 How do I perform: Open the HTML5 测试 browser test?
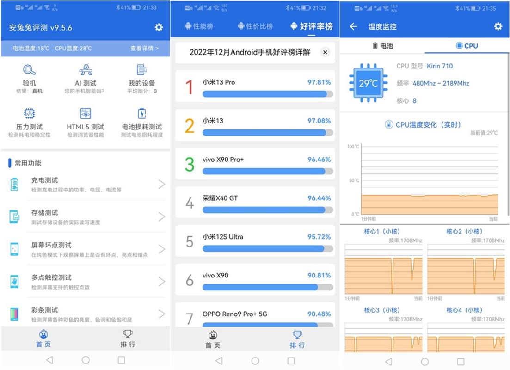tap(86, 114)
